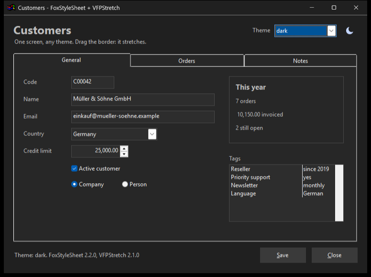371x277 pixels.
Task: Click the 'since 2019' tag value
Action: (x=316, y=169)
